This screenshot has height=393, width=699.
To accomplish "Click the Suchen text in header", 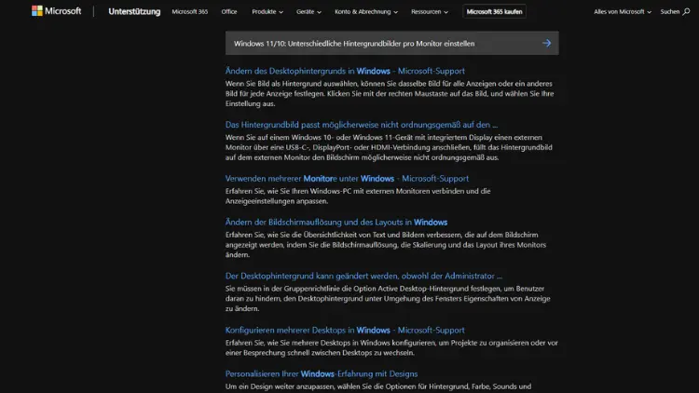I will pos(669,11).
